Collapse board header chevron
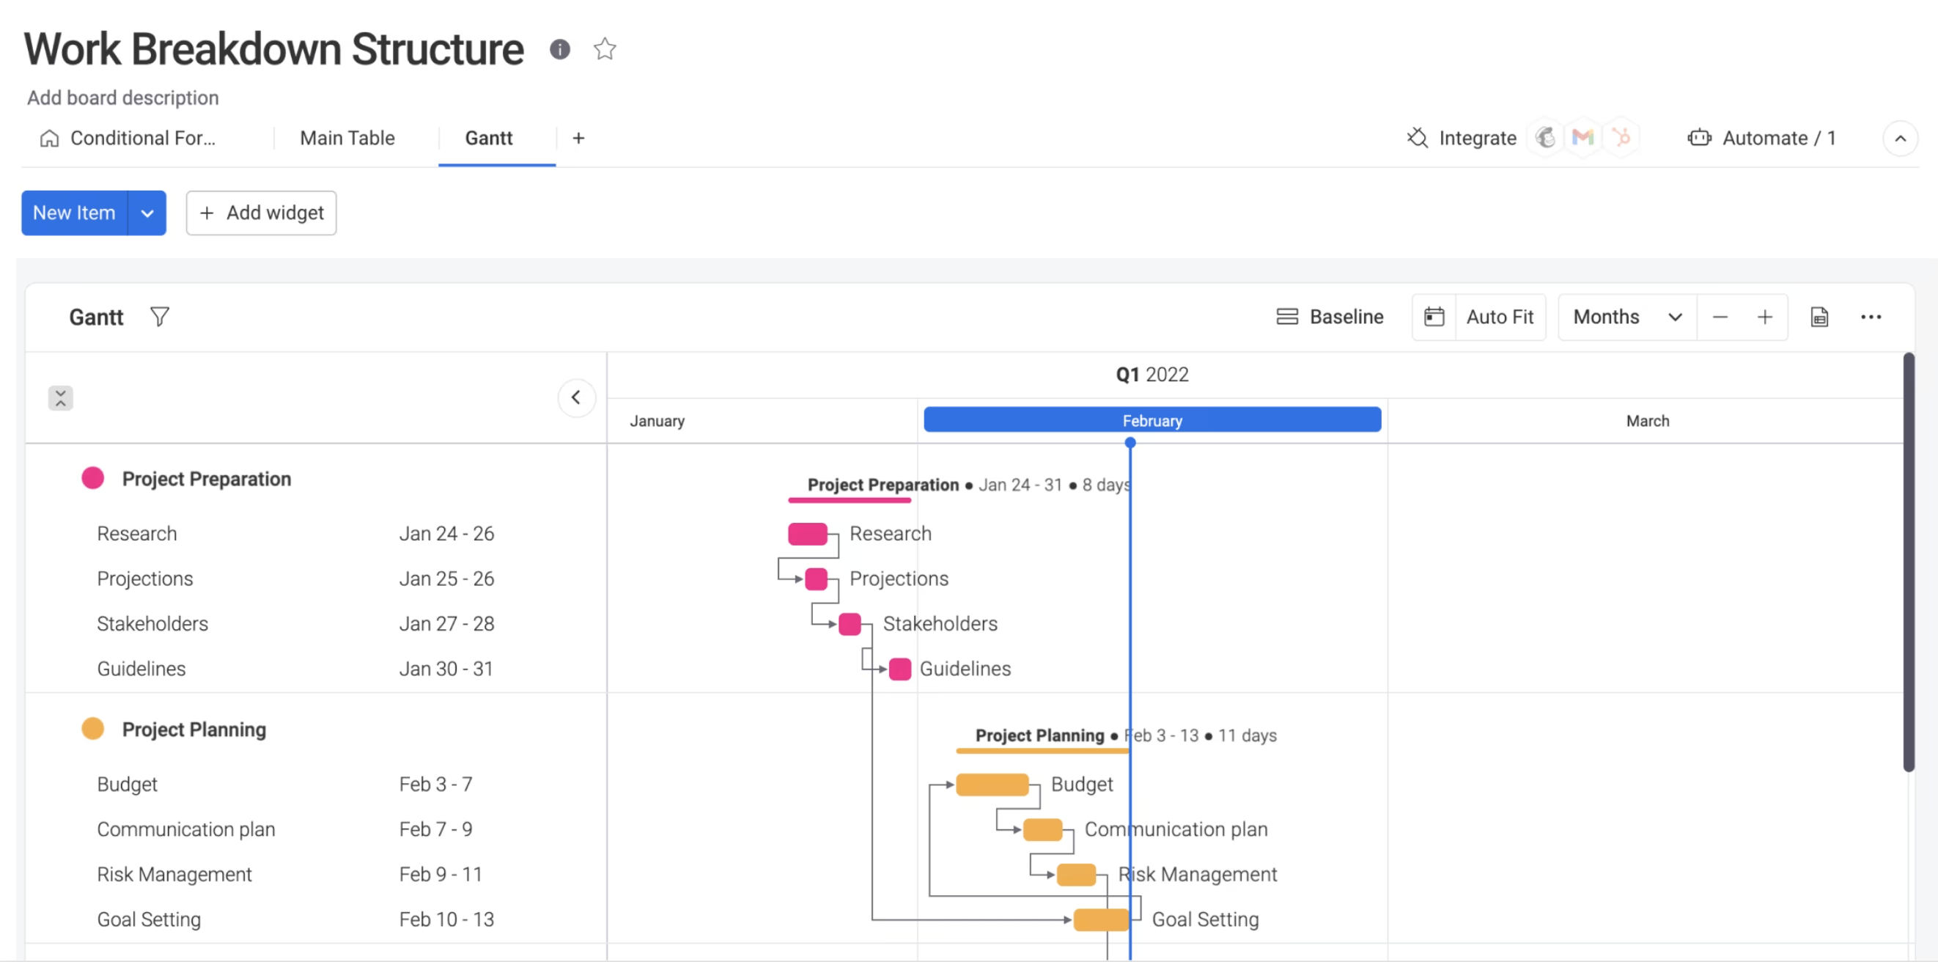Screen dimensions: 1938x962 1900,139
